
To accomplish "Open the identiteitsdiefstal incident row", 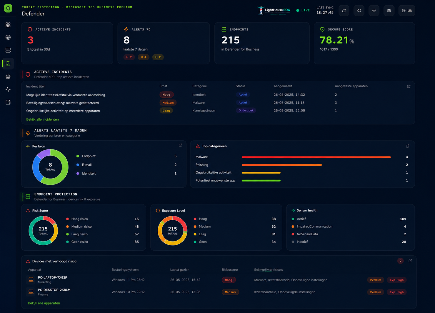I will (218, 95).
